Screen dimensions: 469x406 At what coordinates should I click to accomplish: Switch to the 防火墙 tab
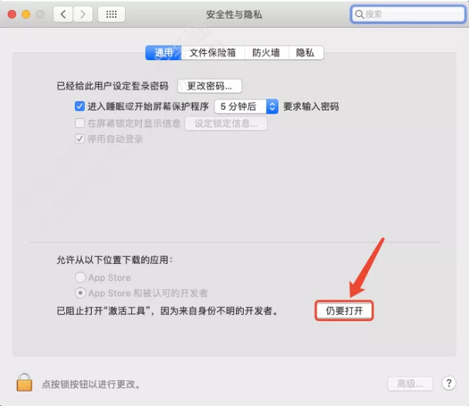266,53
